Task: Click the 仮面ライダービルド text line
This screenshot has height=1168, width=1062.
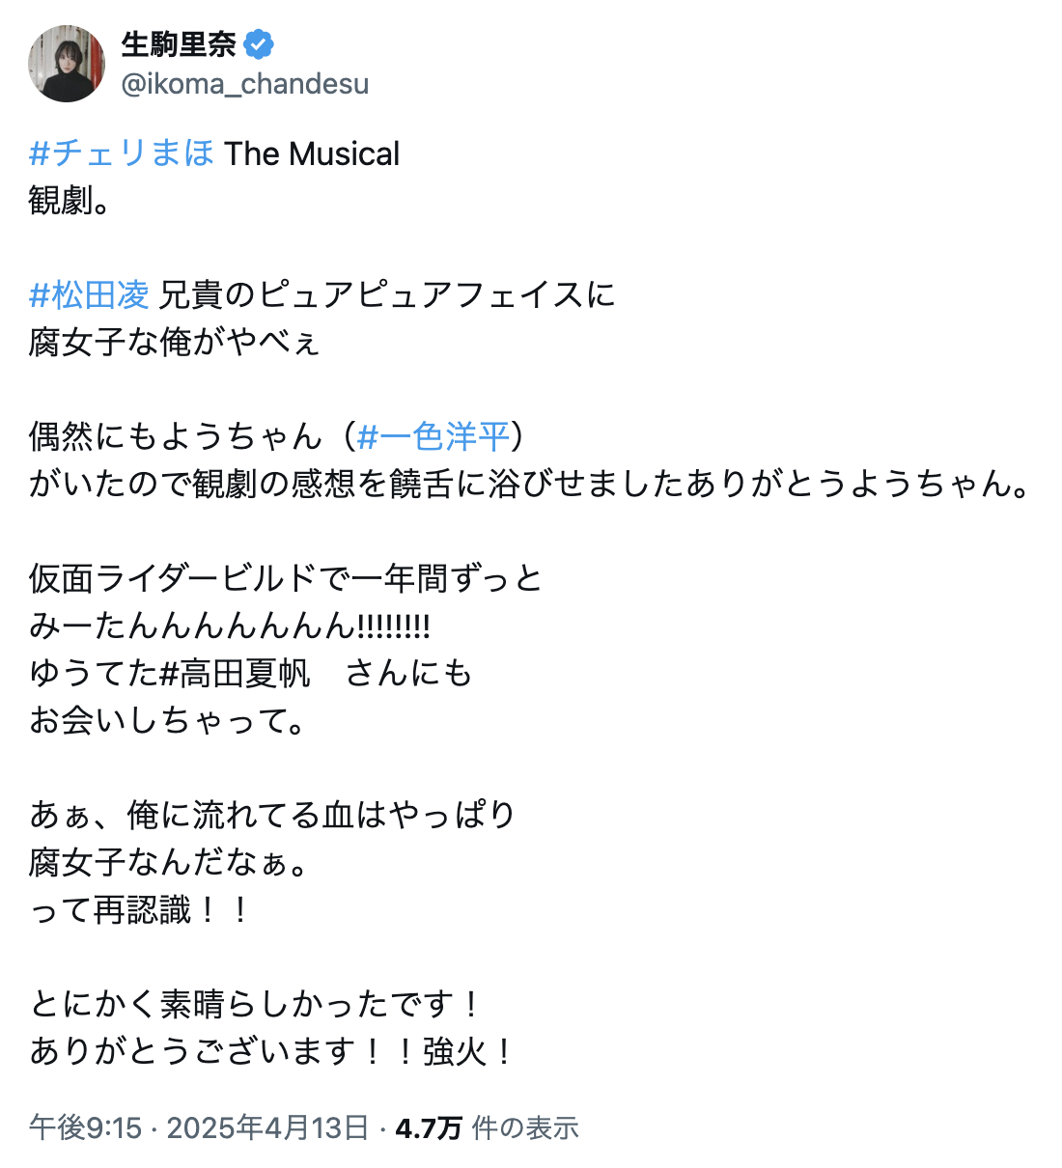Action: tap(286, 578)
